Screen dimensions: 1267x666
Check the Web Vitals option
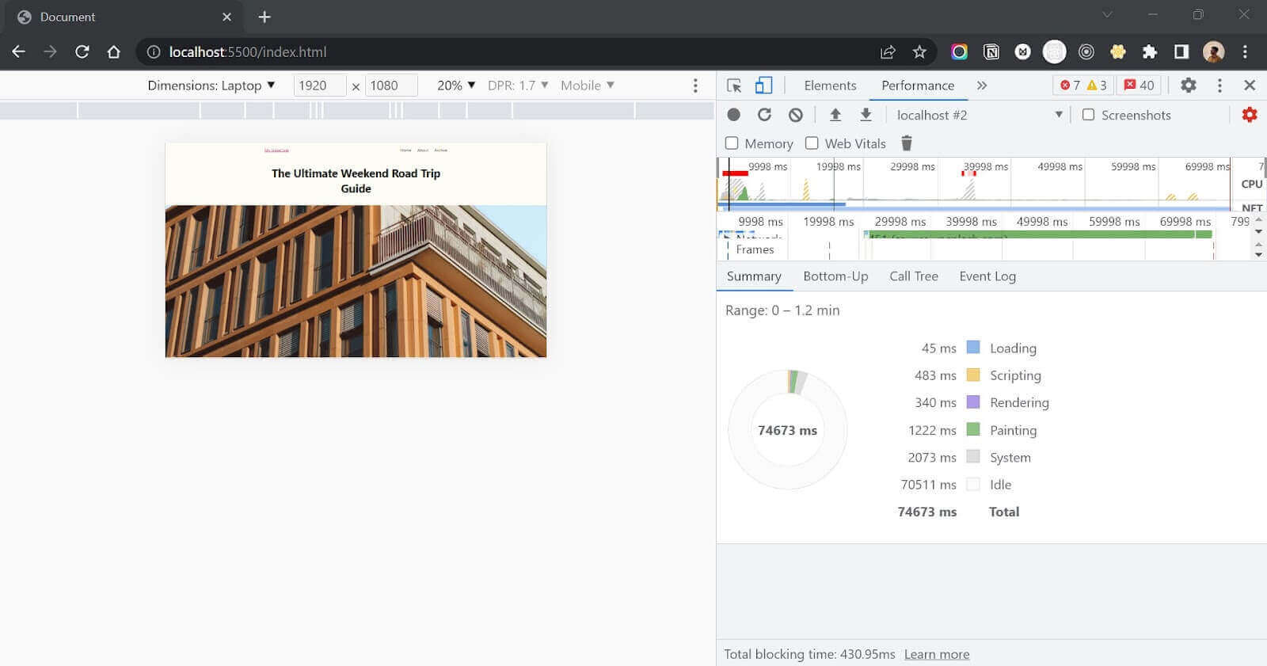click(x=812, y=143)
